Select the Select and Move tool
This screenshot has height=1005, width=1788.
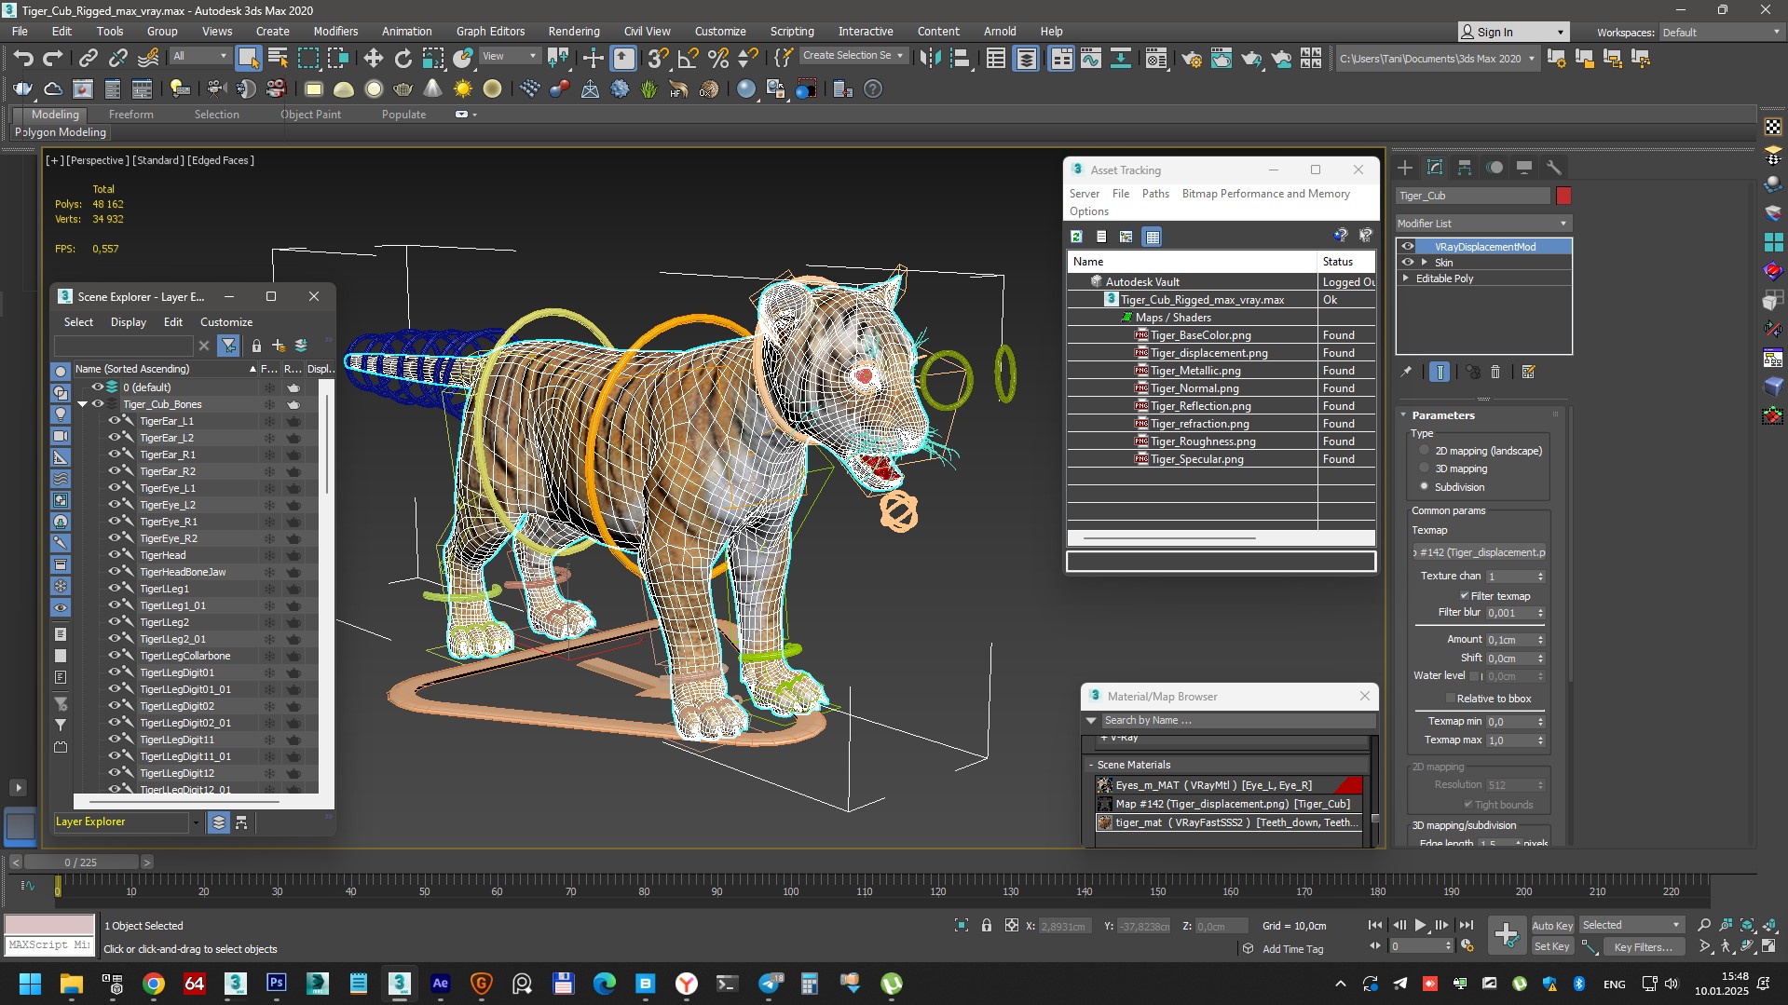[373, 58]
